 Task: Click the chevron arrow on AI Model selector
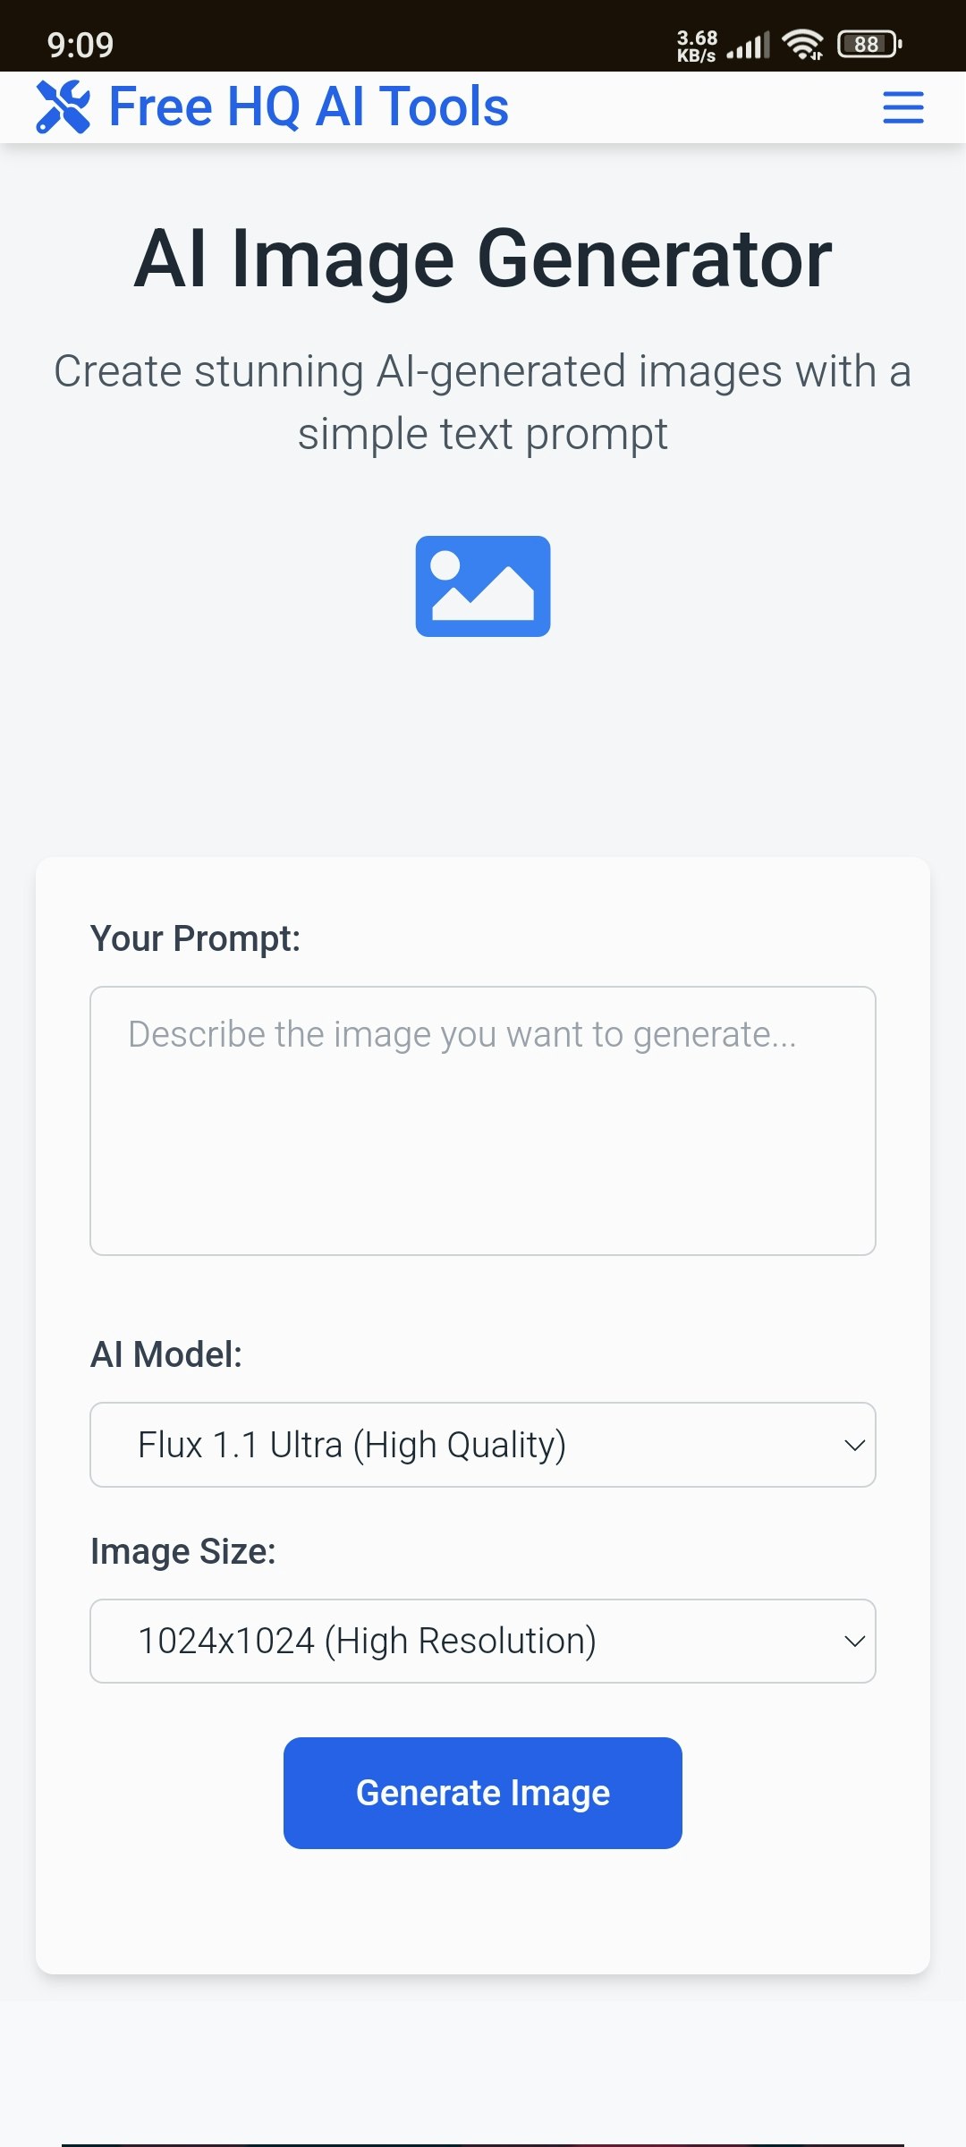coord(854,1445)
